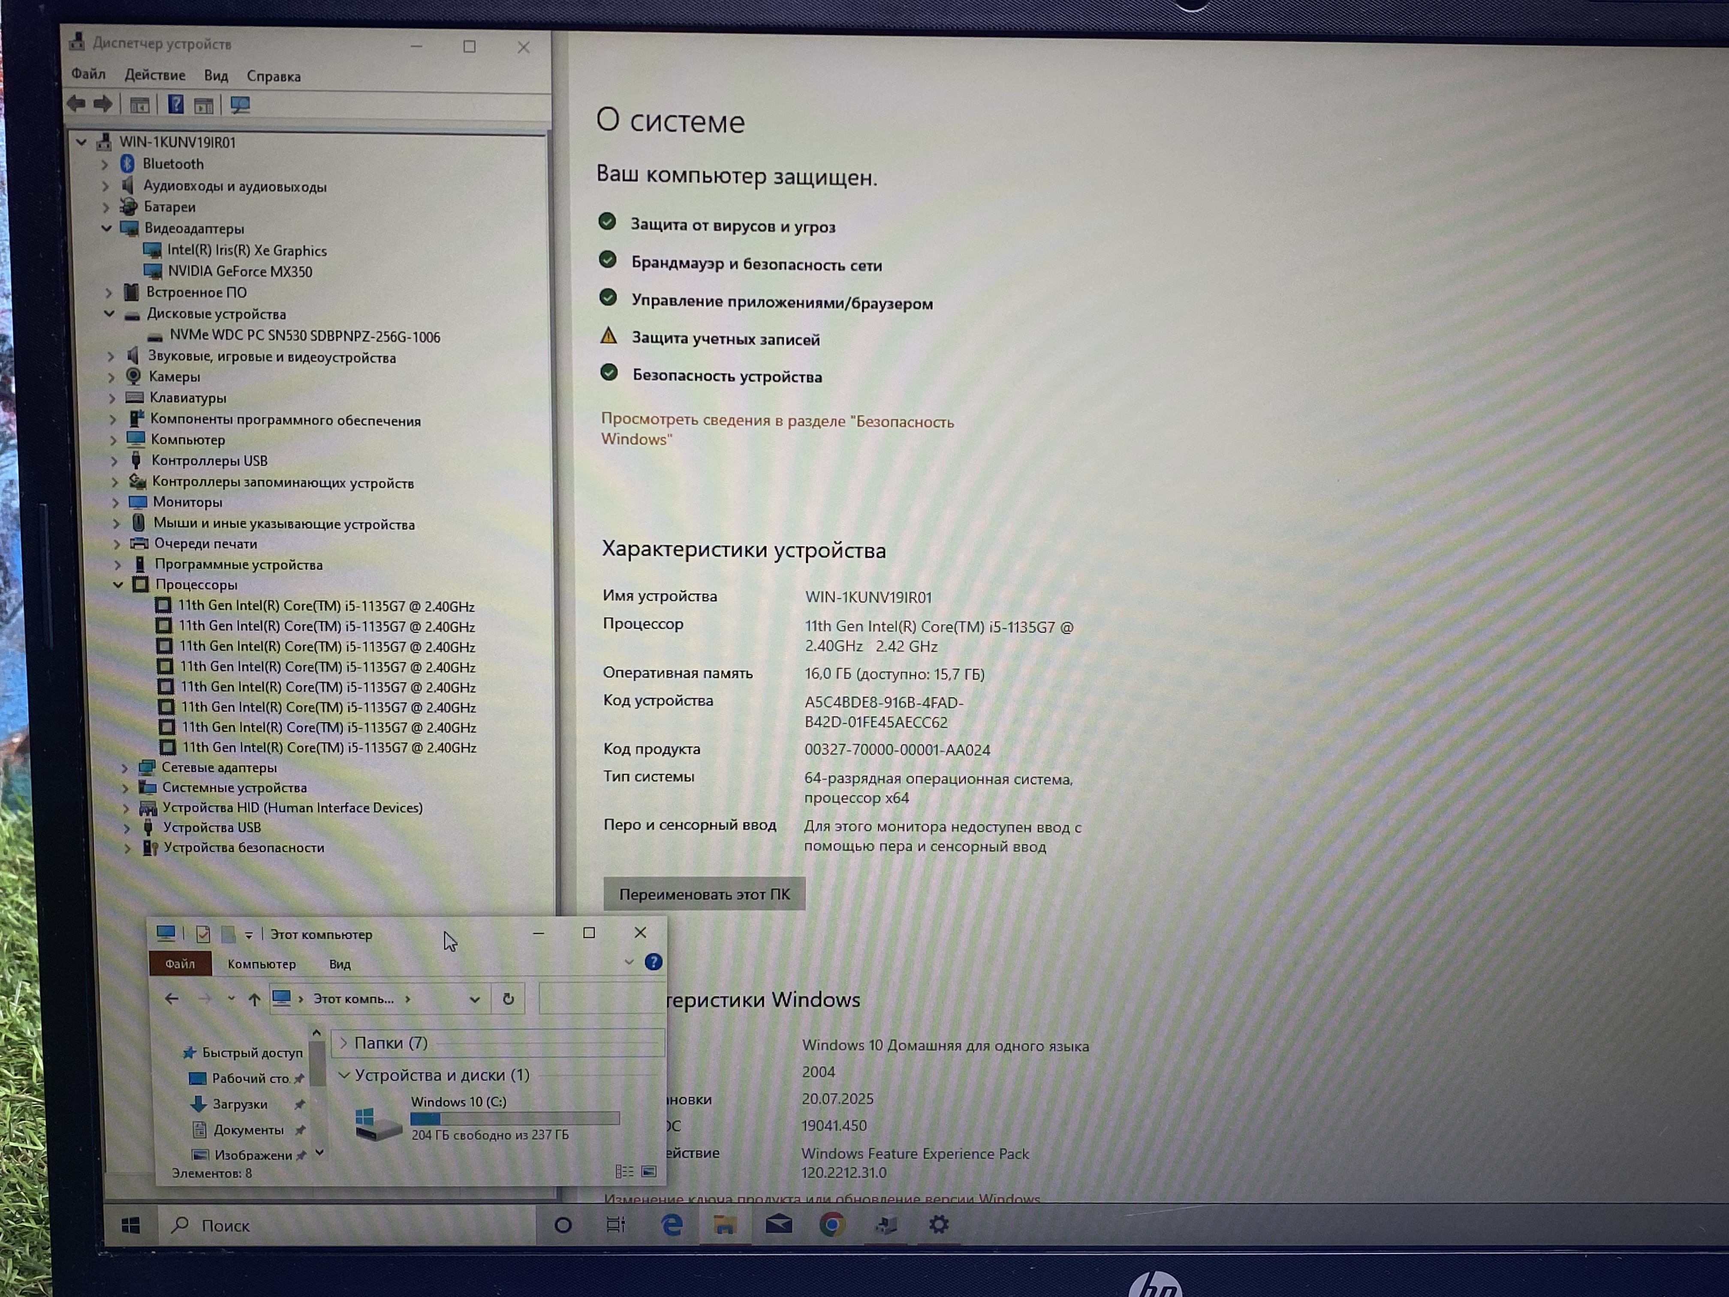
Task: Click the scan for hardware changes toolbar icon
Action: tap(240, 105)
